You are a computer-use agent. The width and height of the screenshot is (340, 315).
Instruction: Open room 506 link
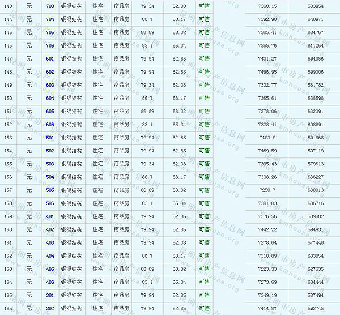tap(50, 203)
